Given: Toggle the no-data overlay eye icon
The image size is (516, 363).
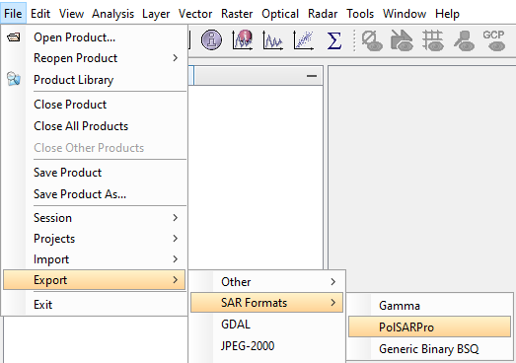Looking at the screenshot, I should coord(372,40).
